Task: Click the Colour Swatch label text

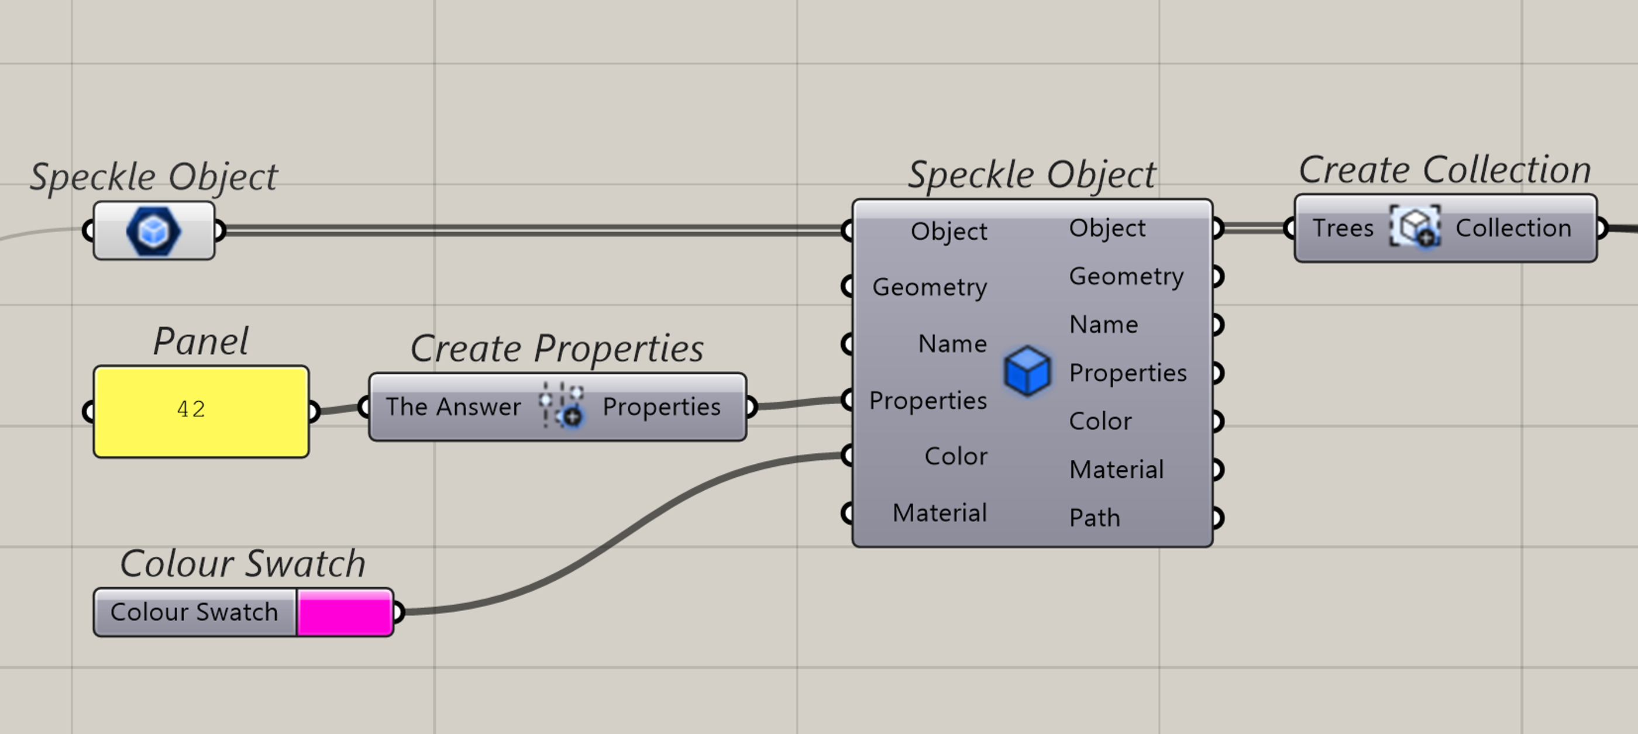Action: point(194,612)
